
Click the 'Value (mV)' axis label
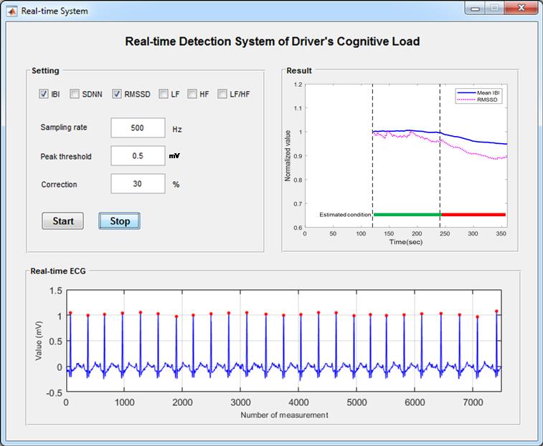coord(39,341)
